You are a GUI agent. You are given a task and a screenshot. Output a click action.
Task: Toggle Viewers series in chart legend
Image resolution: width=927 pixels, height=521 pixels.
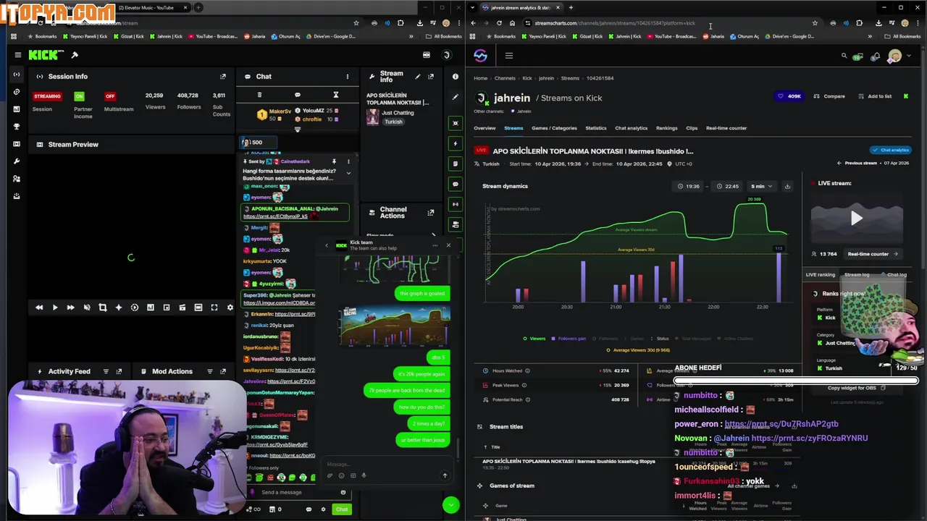534,339
